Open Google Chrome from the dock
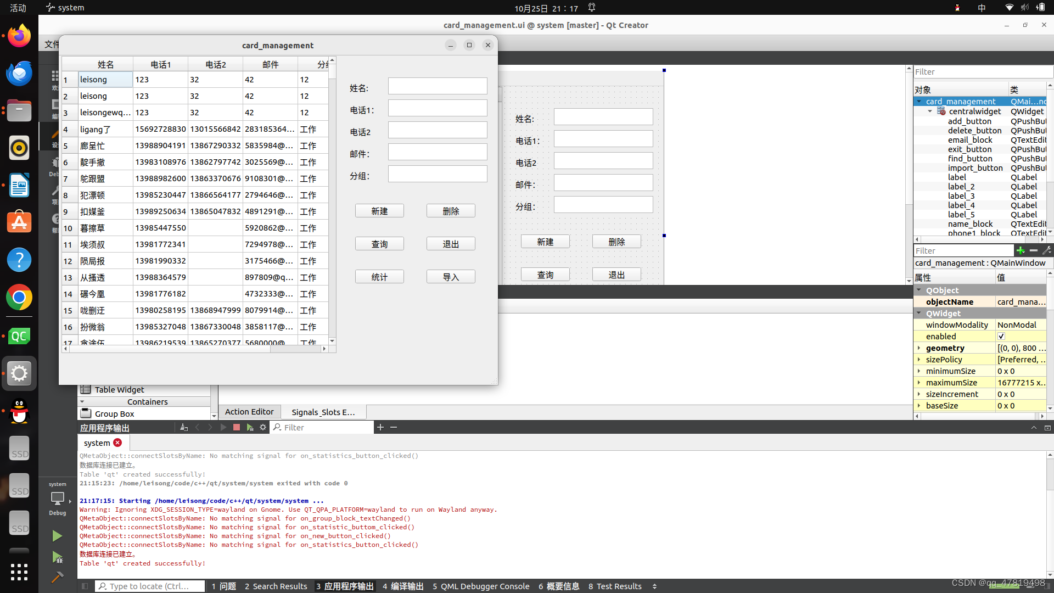The height and width of the screenshot is (593, 1054). pyautogui.click(x=19, y=298)
